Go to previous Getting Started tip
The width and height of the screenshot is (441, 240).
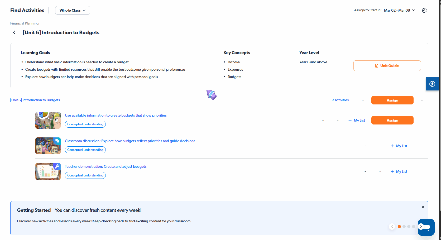[x=392, y=227]
